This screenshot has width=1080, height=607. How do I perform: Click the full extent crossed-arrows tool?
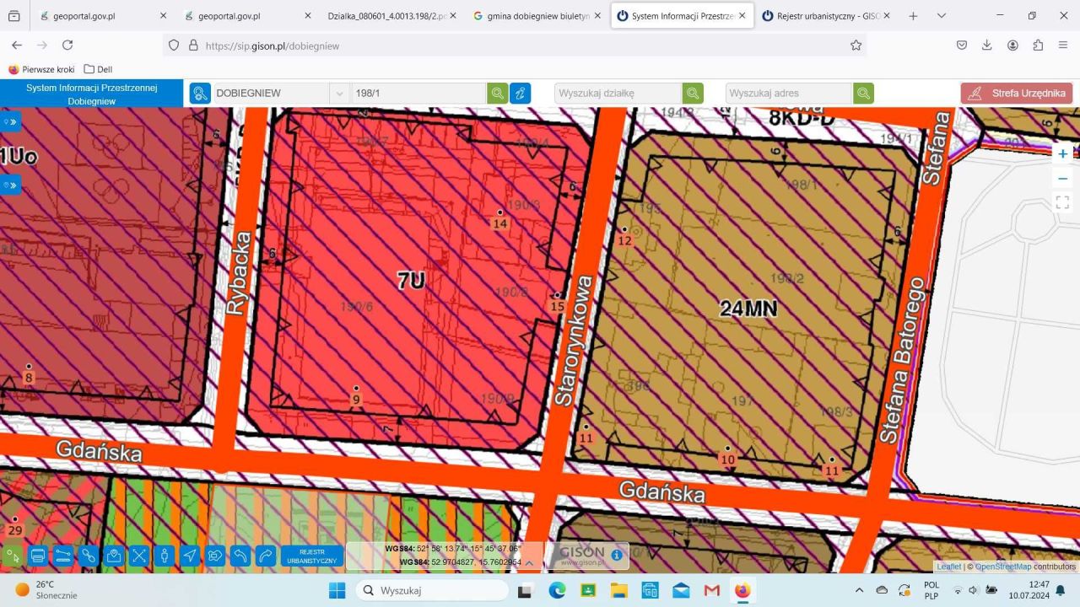tap(139, 556)
